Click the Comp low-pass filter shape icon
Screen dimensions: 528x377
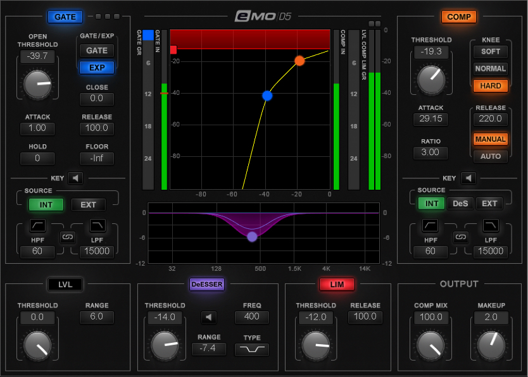click(x=490, y=225)
